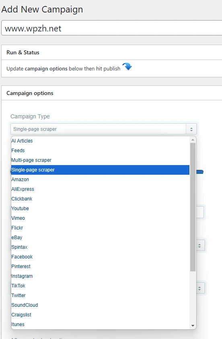Select SoundCloud option
The width and height of the screenshot is (222, 339).
click(x=100, y=305)
